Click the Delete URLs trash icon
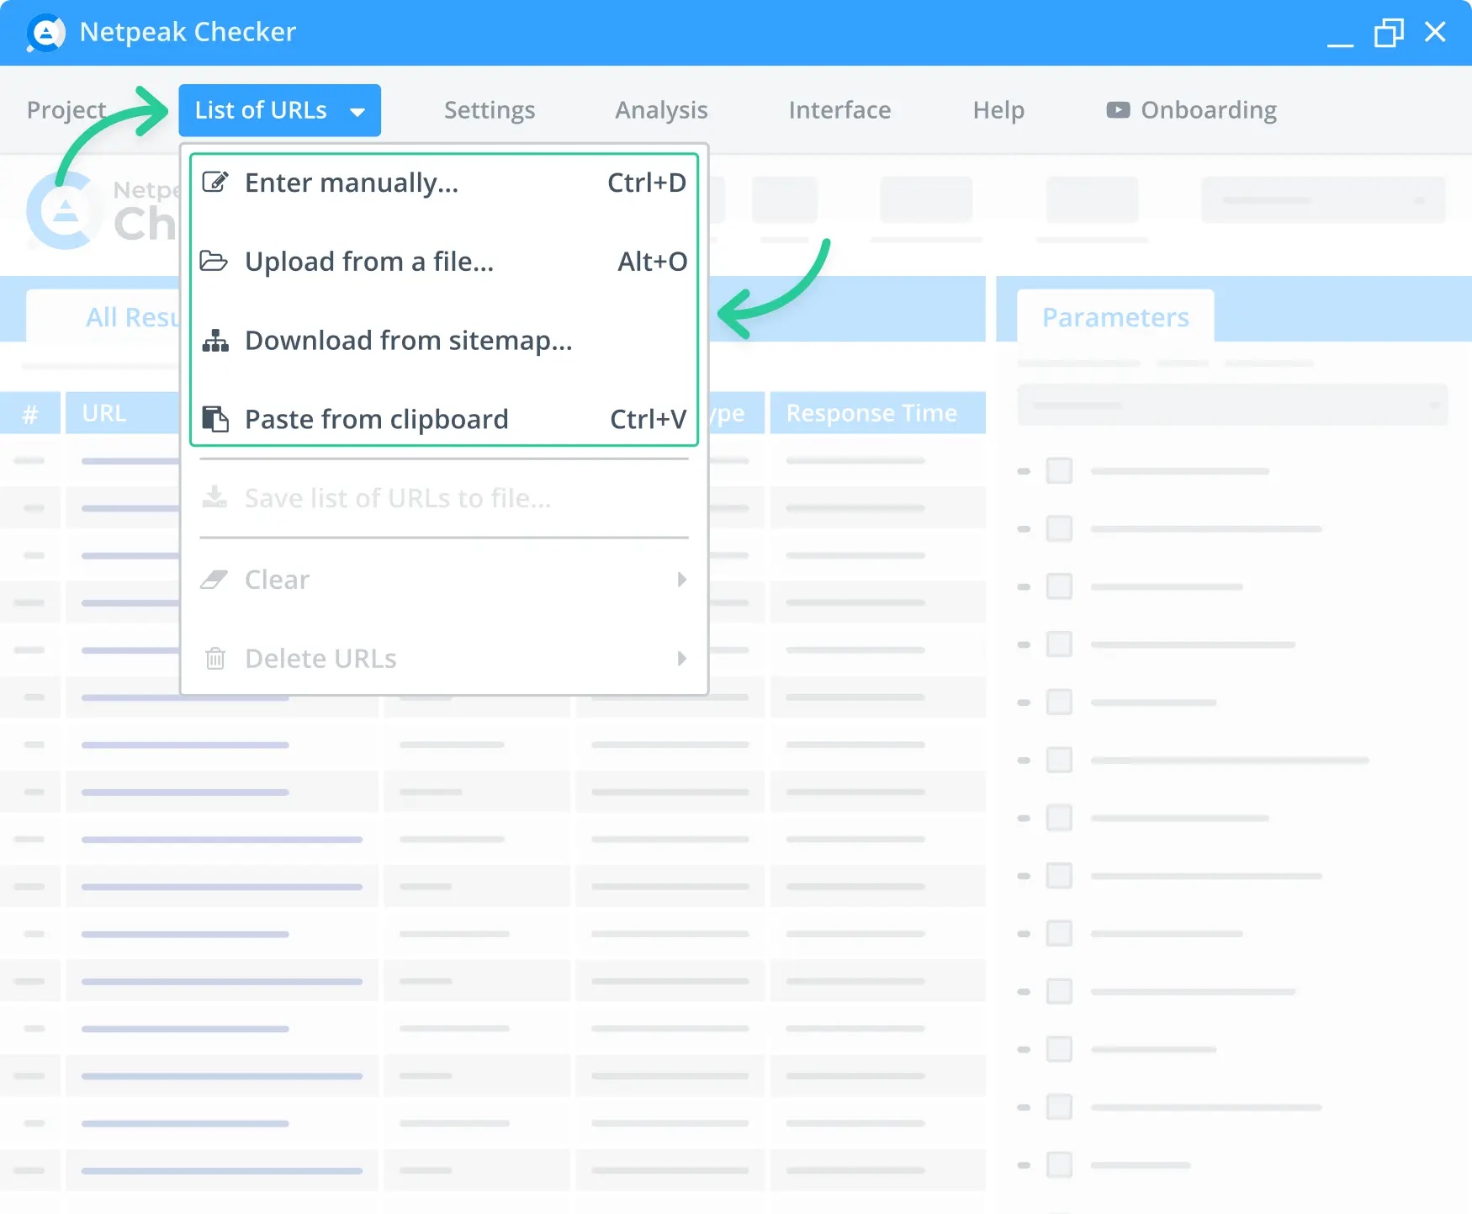 click(x=215, y=658)
